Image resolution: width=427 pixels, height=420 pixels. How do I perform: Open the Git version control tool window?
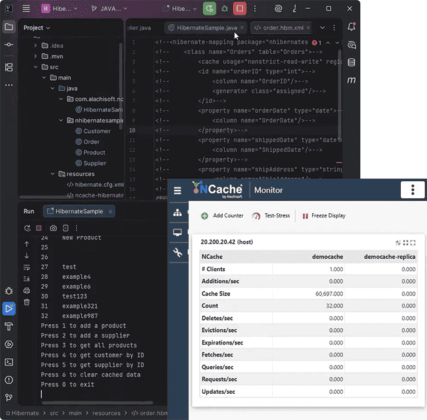click(9, 397)
